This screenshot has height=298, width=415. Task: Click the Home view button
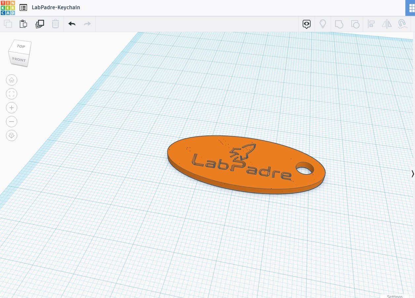tap(12, 80)
